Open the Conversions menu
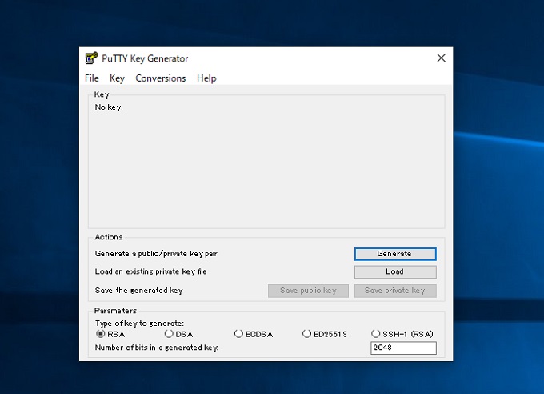This screenshot has height=394, width=544. (161, 78)
